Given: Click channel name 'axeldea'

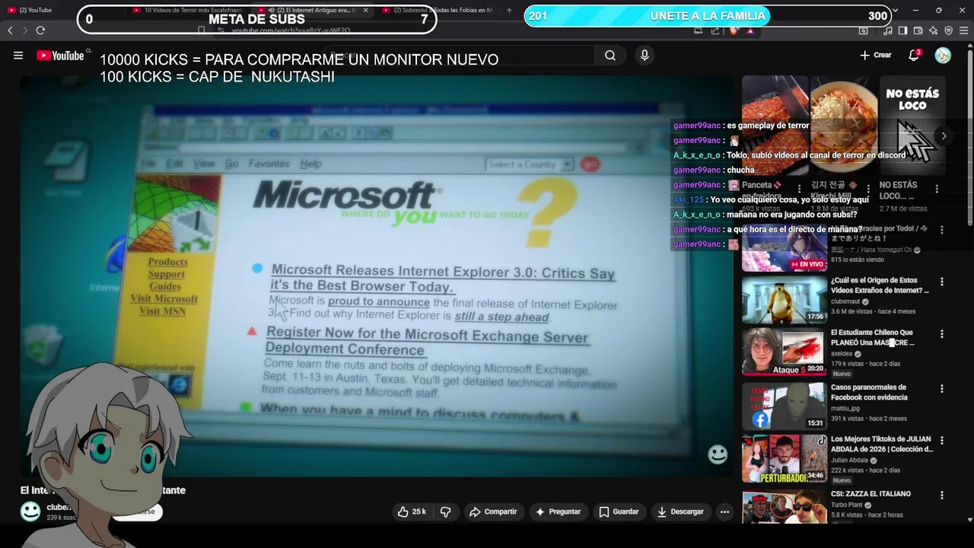Looking at the screenshot, I should (842, 354).
